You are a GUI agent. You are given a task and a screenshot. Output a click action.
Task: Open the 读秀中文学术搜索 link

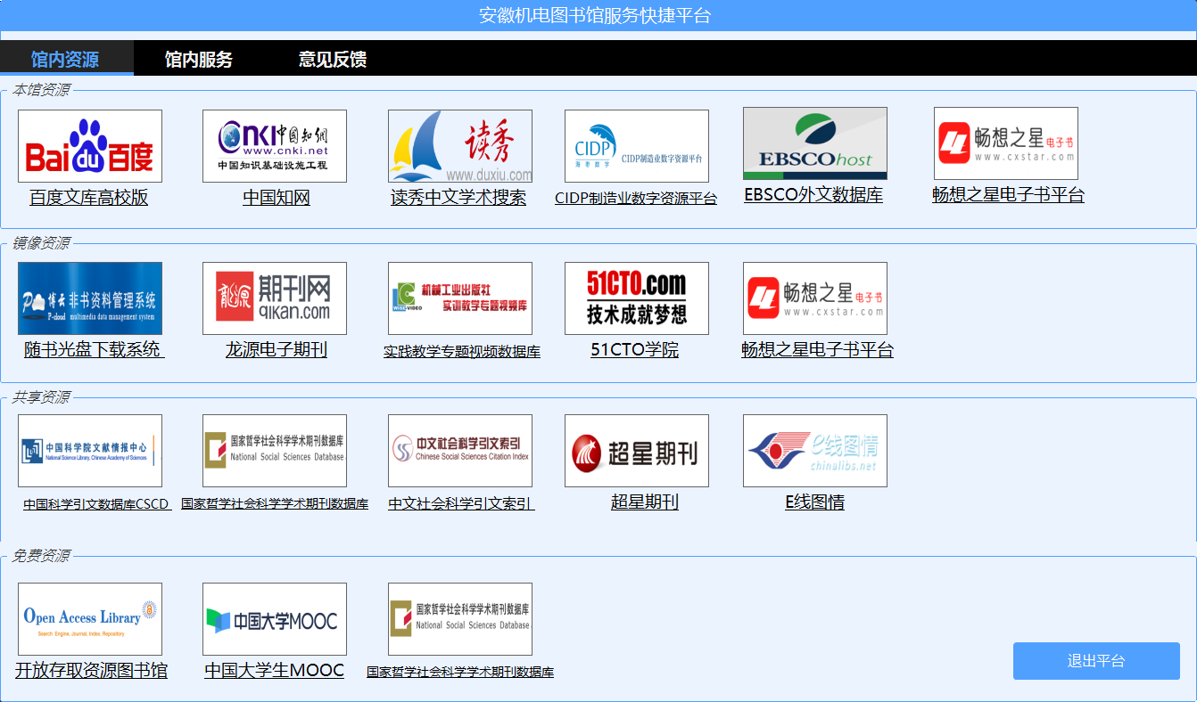coord(458,198)
